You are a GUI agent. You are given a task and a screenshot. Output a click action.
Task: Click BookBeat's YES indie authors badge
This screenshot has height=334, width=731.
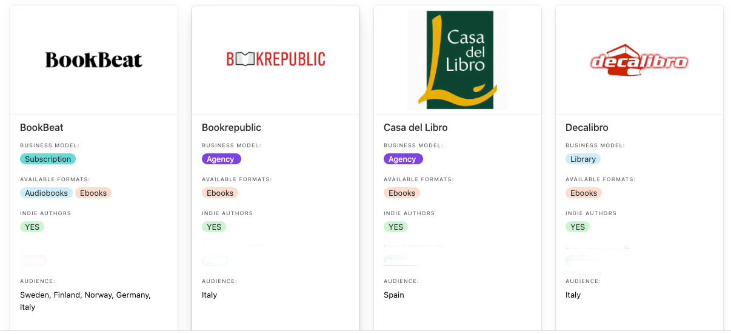point(32,227)
